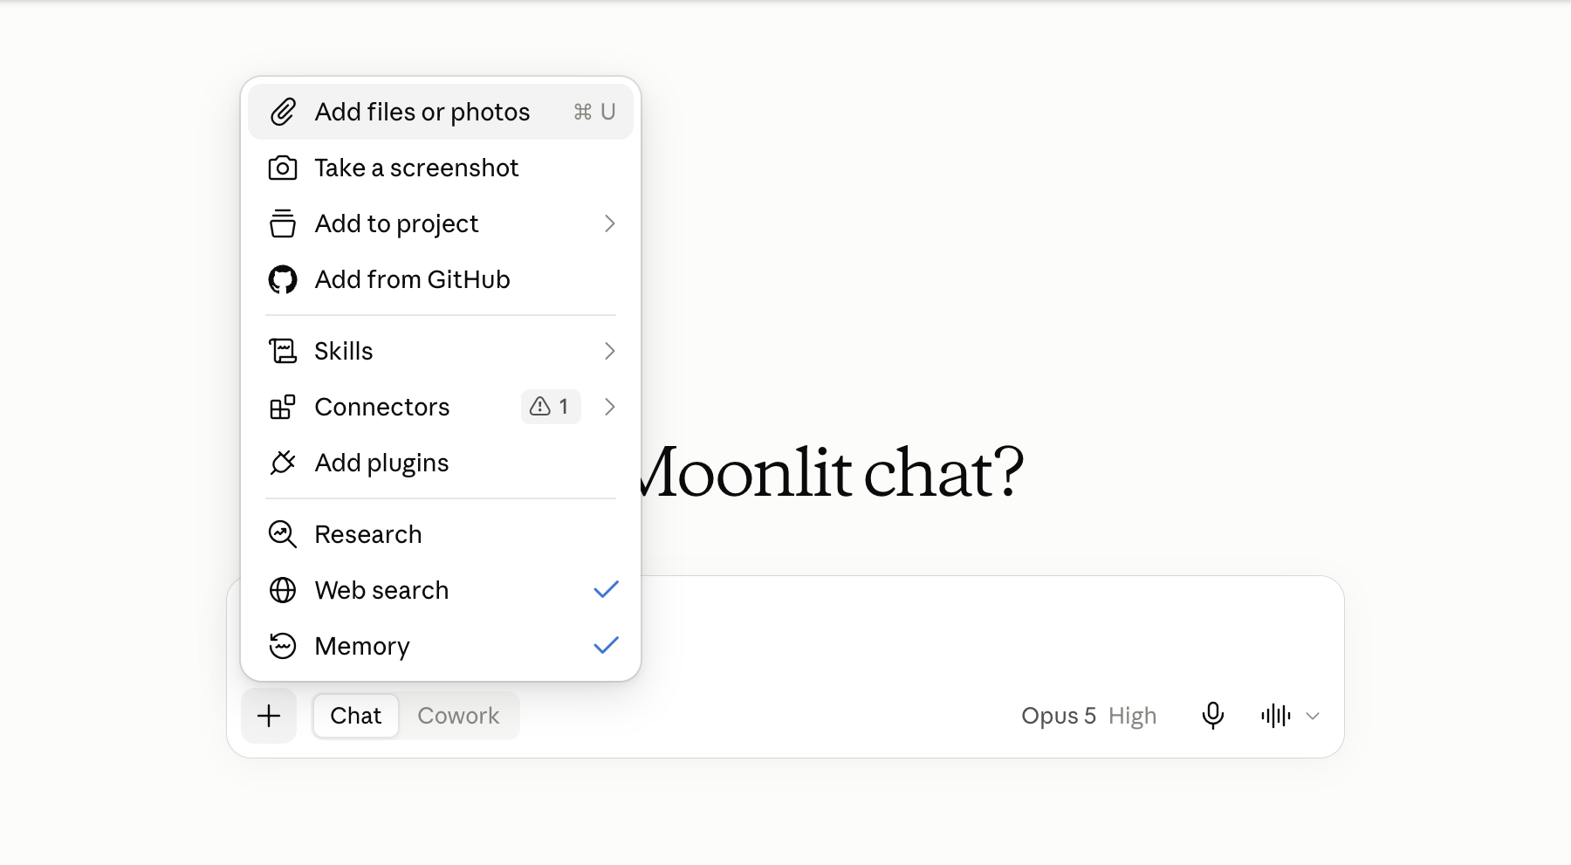Click the Research magnifier icon
1571x865 pixels.
pyautogui.click(x=283, y=534)
